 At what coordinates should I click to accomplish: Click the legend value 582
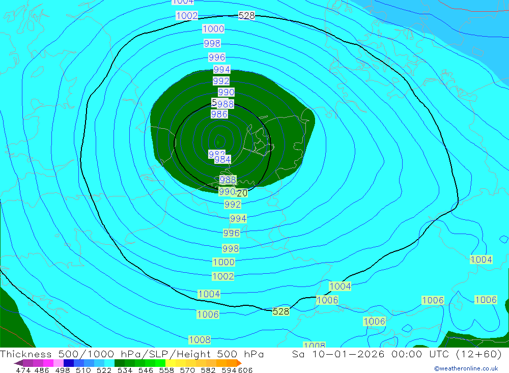(208, 370)
